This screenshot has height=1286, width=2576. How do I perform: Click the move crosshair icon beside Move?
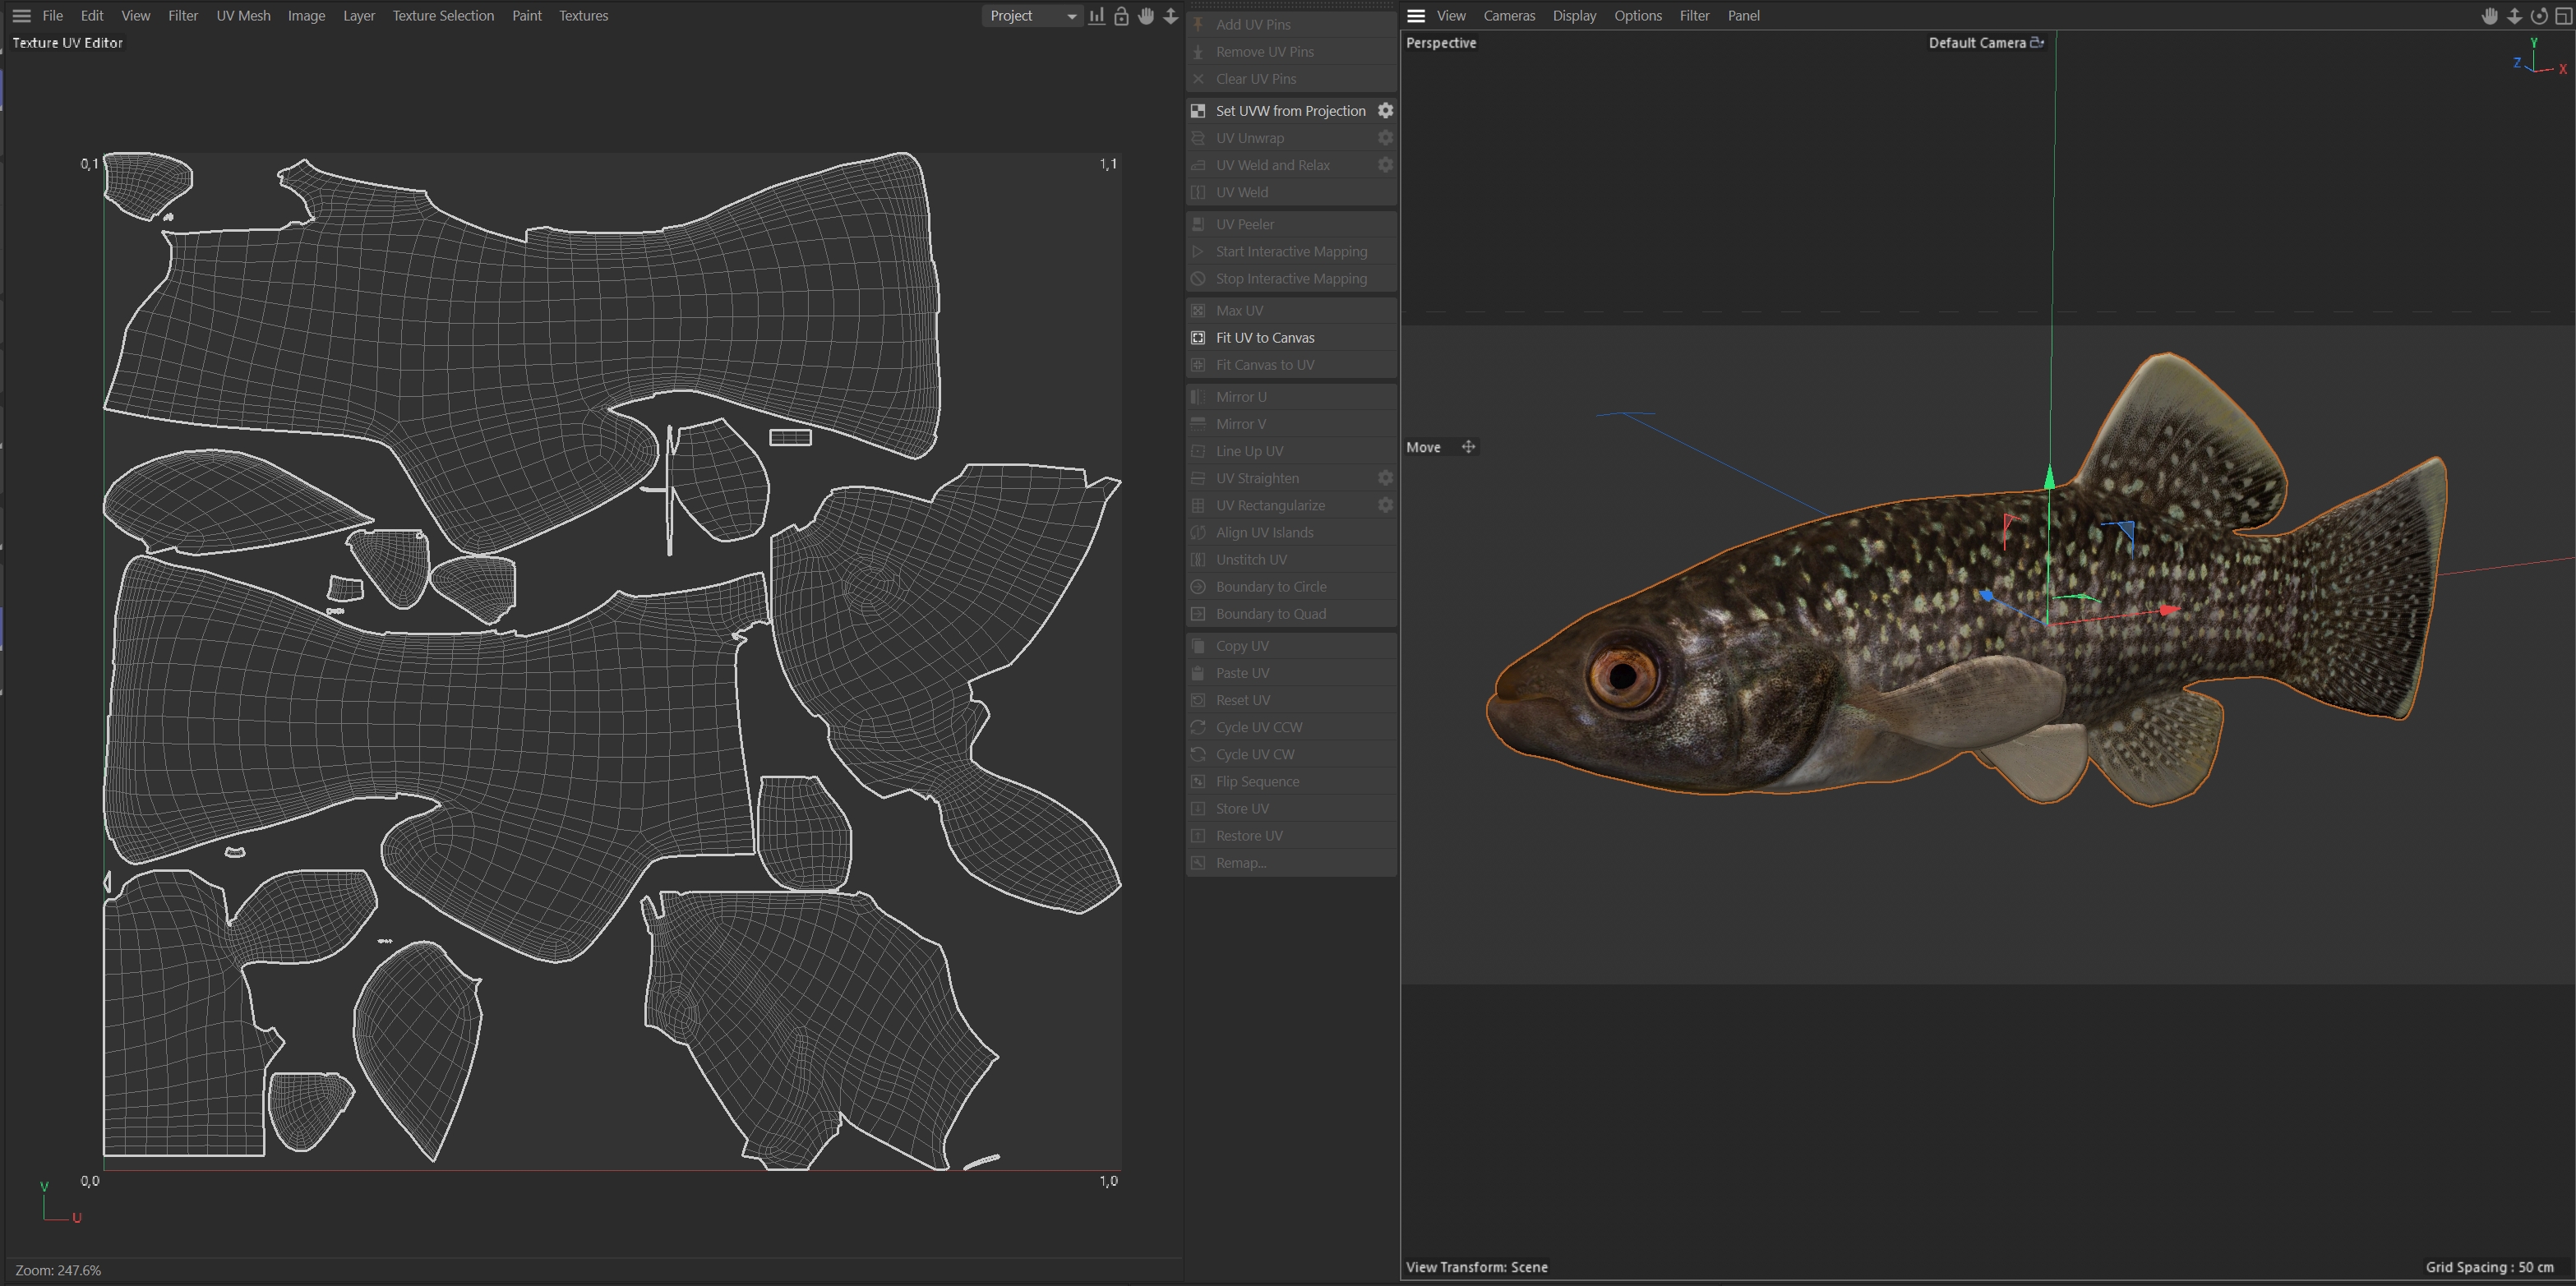click(x=1468, y=447)
